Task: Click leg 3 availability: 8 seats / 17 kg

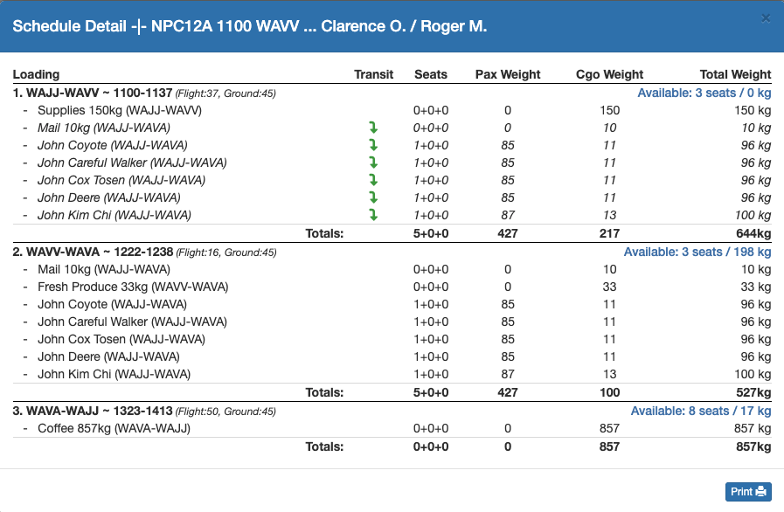Action: 700,411
